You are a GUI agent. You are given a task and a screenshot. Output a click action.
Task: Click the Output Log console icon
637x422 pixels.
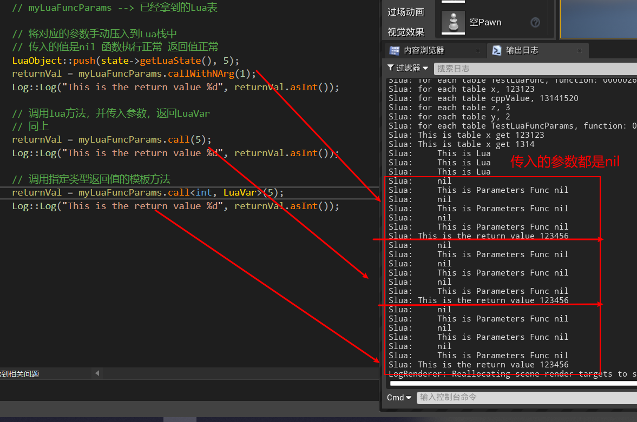(x=497, y=50)
